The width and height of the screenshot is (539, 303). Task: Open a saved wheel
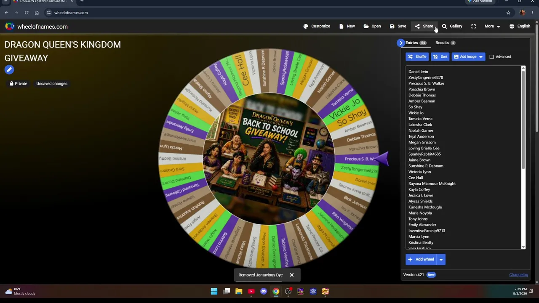tap(372, 26)
